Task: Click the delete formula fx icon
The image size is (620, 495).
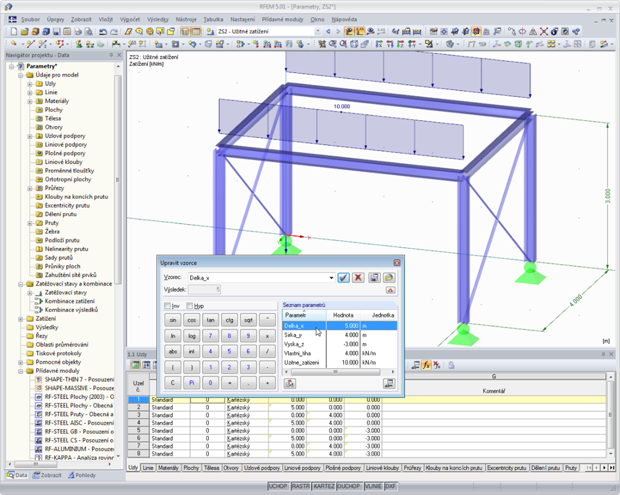Action: tap(437, 365)
